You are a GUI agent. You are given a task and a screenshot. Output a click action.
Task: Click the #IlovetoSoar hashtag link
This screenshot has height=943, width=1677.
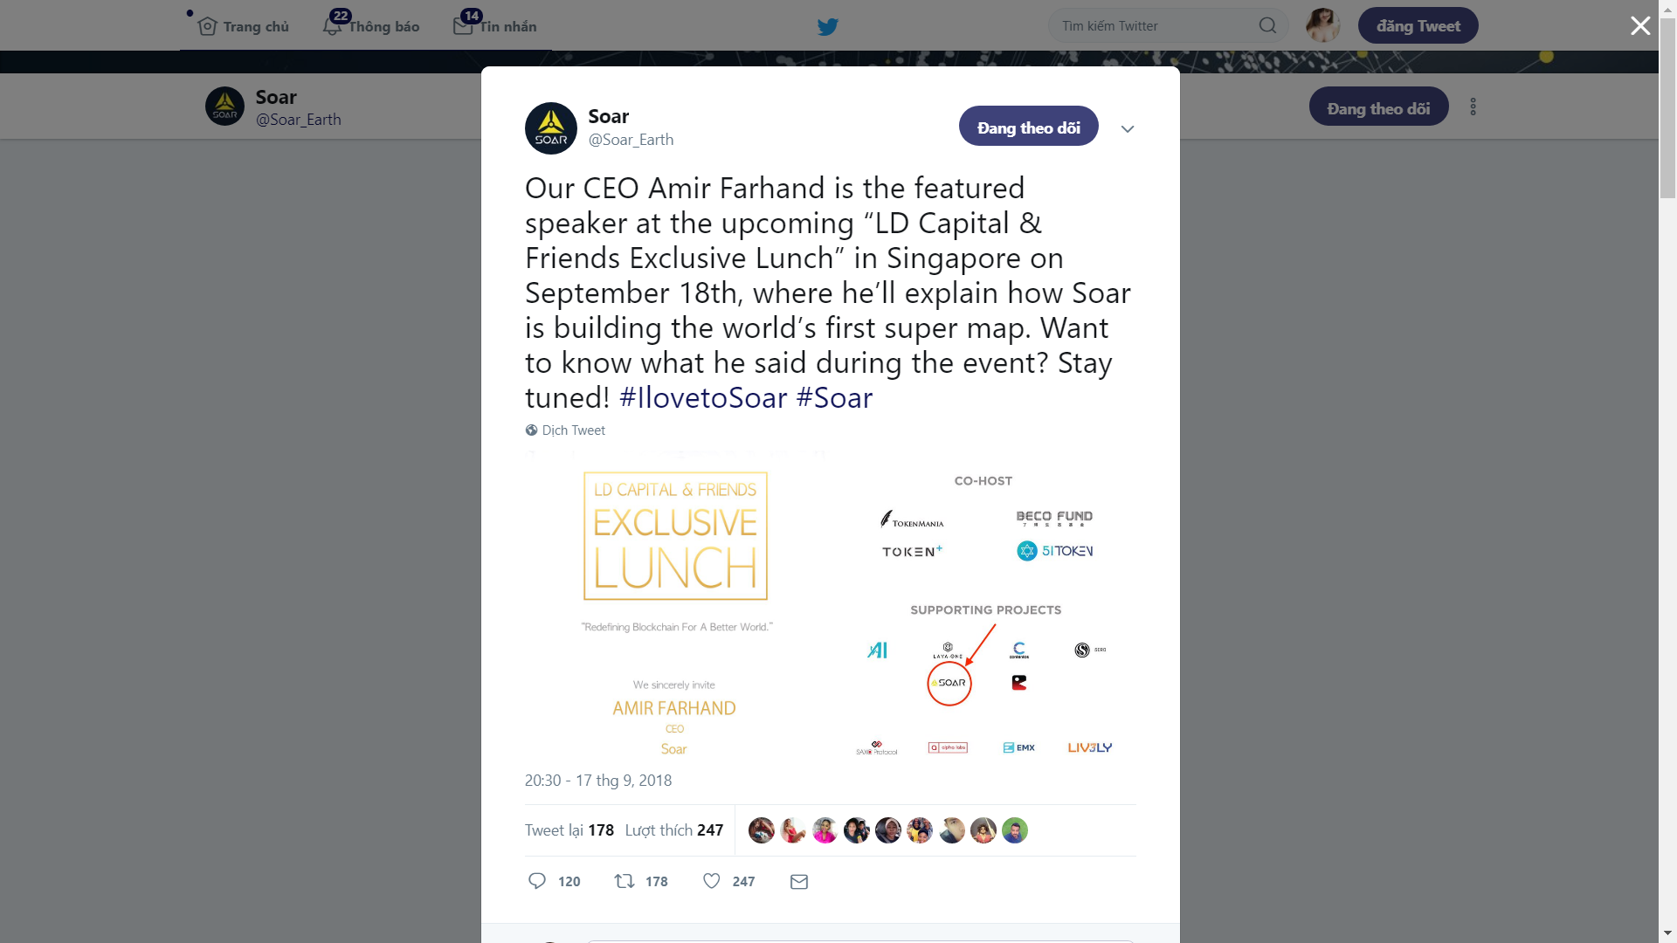coord(702,398)
